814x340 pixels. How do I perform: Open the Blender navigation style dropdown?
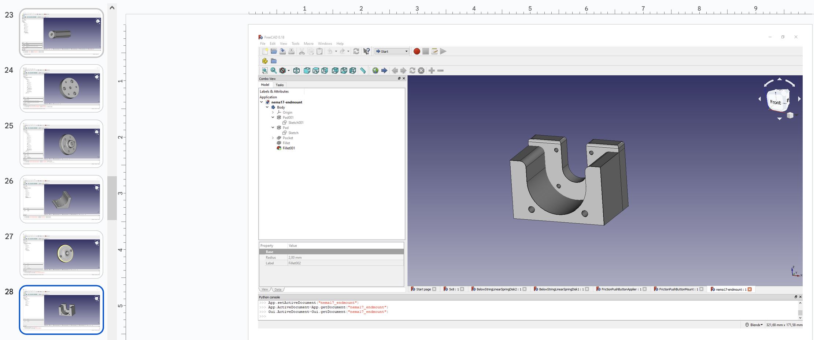pyautogui.click(x=756, y=325)
